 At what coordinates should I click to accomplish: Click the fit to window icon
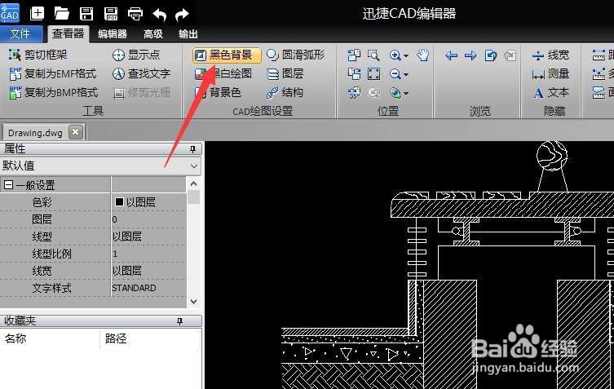pyautogui.click(x=373, y=73)
